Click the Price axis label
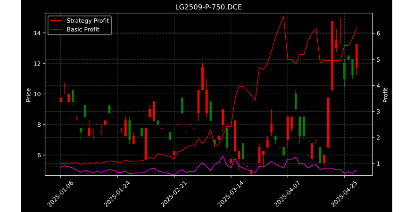414x212 pixels. 28,95
